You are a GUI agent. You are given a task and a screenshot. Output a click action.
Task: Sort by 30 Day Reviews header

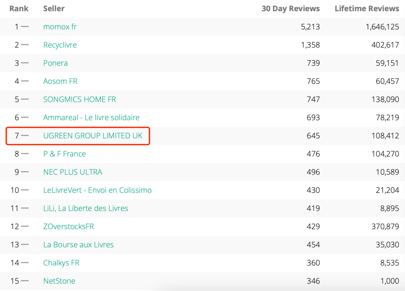coord(291,9)
